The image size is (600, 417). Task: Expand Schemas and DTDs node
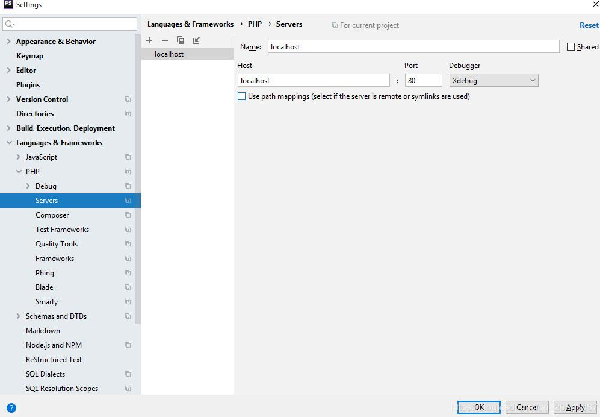tap(19, 316)
